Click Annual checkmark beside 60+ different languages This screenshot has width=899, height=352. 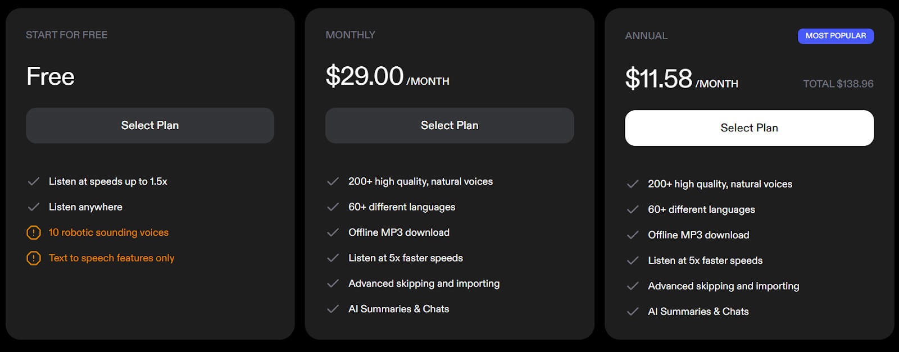point(633,209)
